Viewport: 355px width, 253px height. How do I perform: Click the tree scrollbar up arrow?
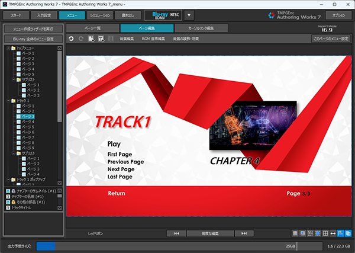click(x=60, y=48)
